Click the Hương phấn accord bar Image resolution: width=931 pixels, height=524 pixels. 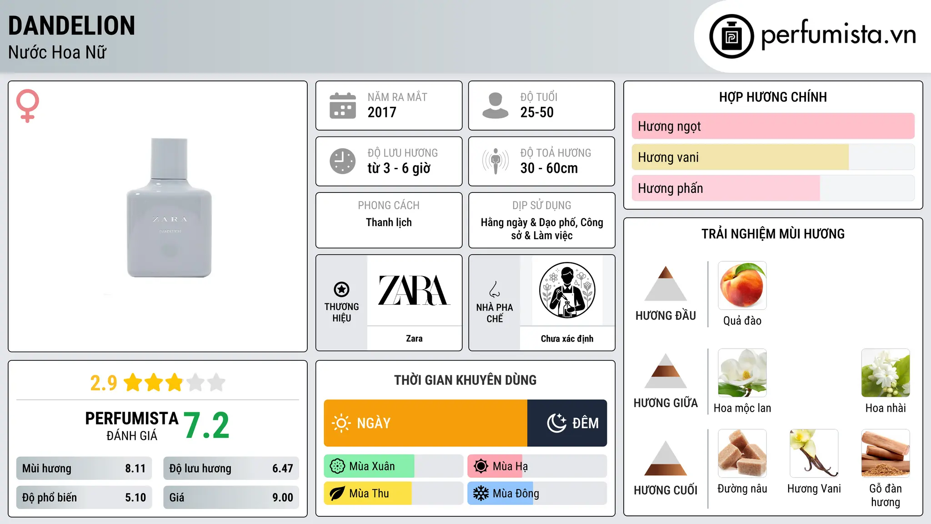point(773,188)
